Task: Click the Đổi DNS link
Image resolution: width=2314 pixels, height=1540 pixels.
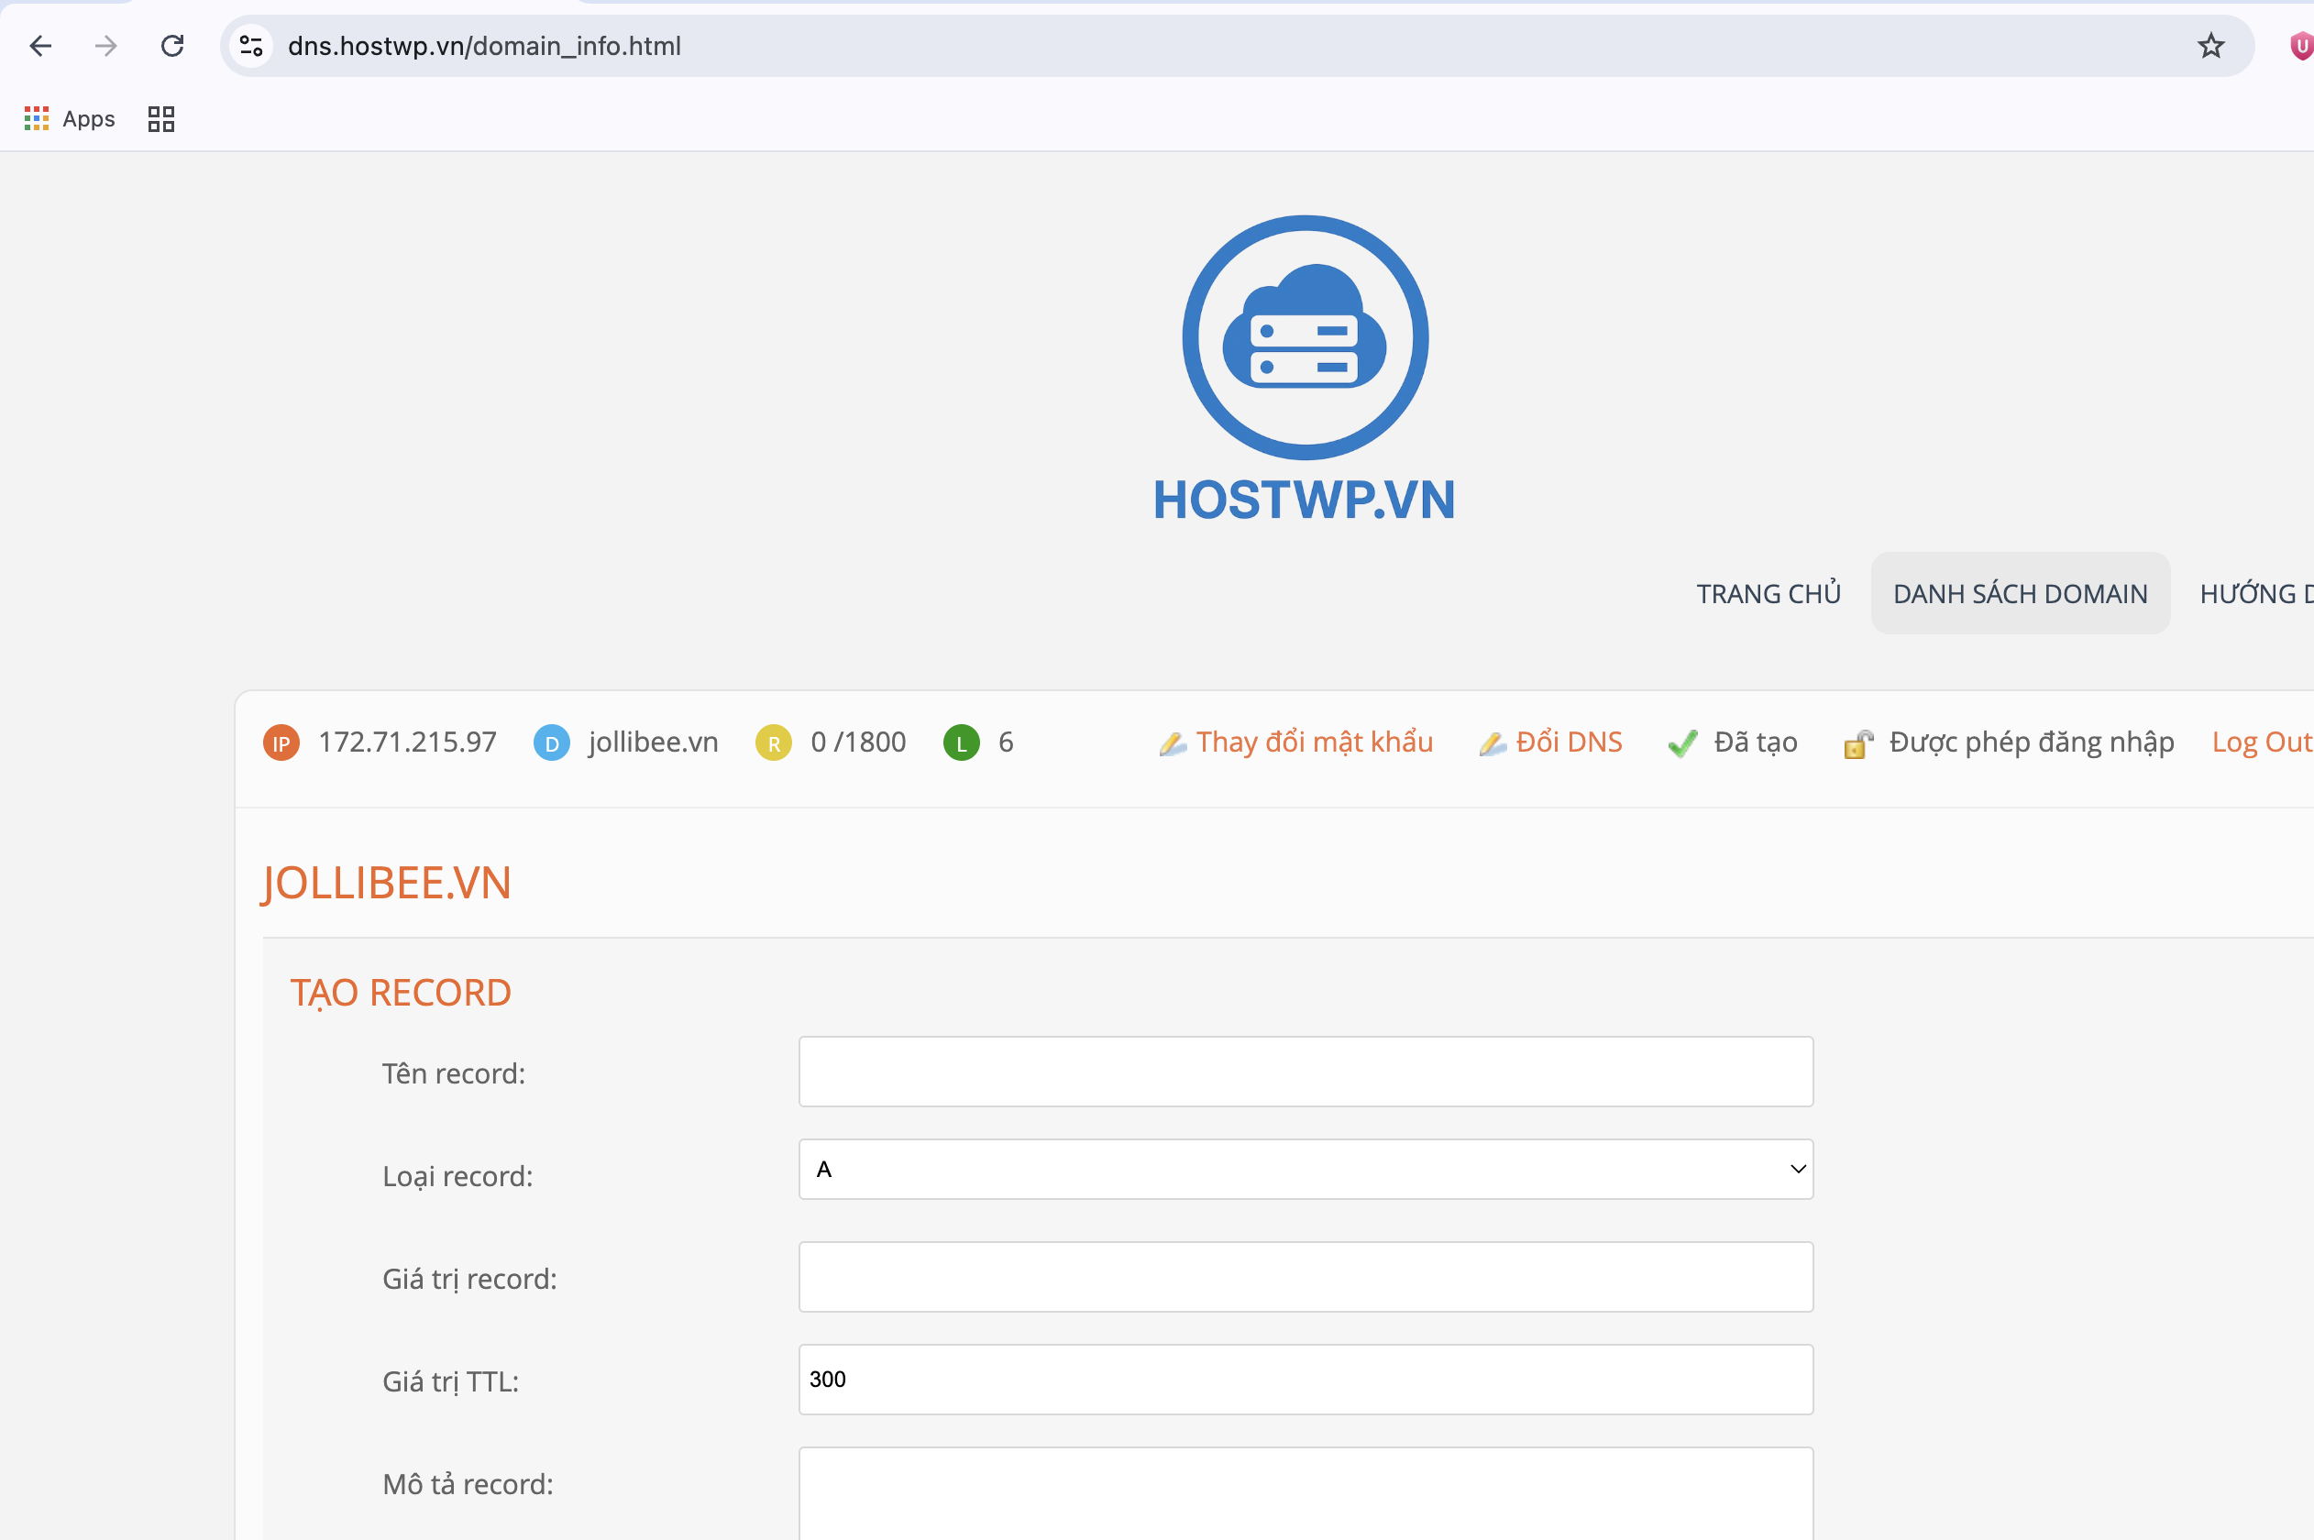Action: pyautogui.click(x=1568, y=742)
